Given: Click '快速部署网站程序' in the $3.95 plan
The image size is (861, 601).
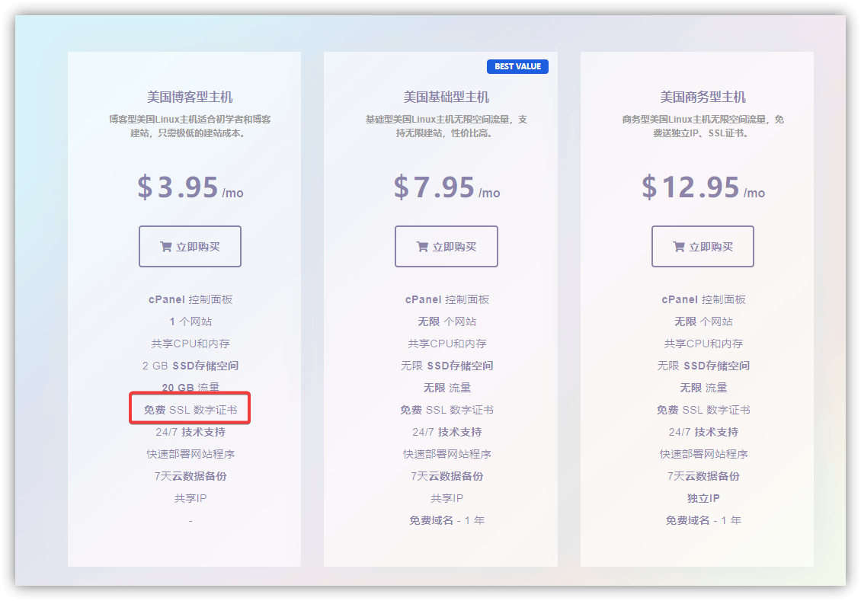Looking at the screenshot, I should point(190,454).
